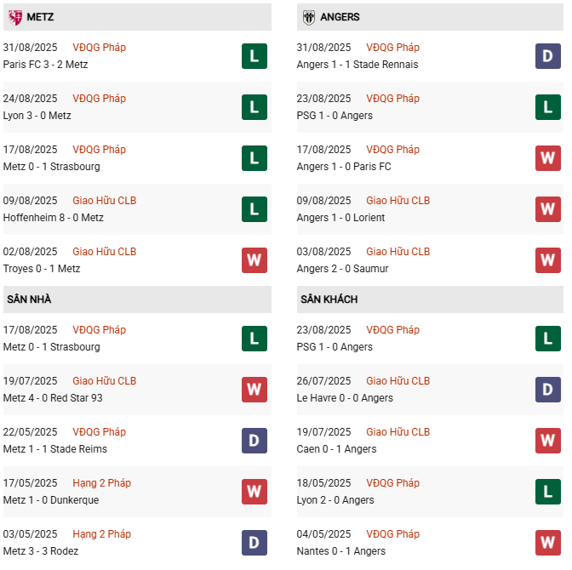Click the W badge for Metz 4-0 Red Star 93

coord(254,390)
